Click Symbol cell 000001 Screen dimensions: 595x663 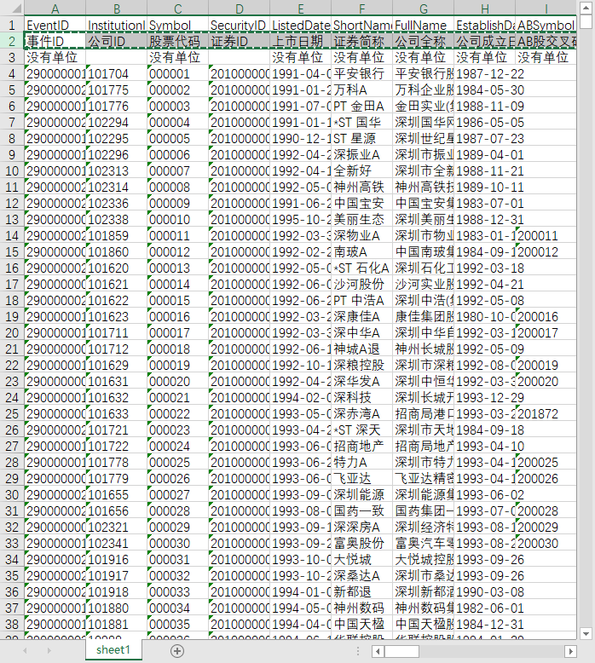(177, 73)
